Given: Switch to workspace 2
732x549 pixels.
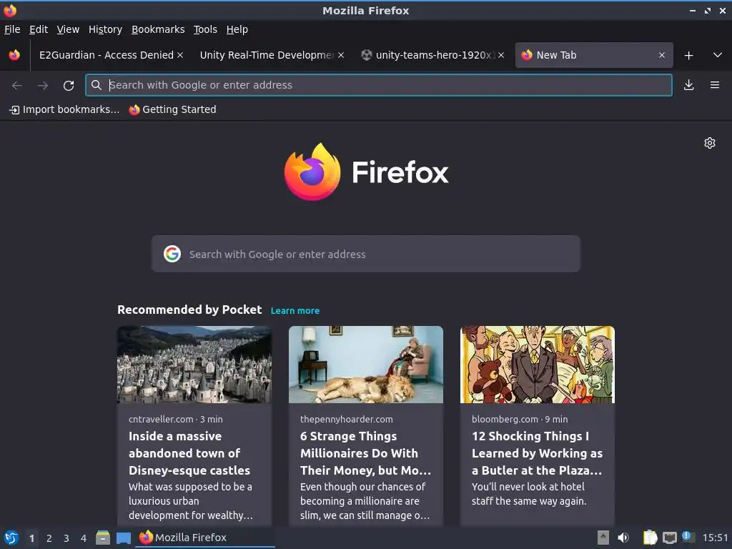Looking at the screenshot, I should point(49,538).
